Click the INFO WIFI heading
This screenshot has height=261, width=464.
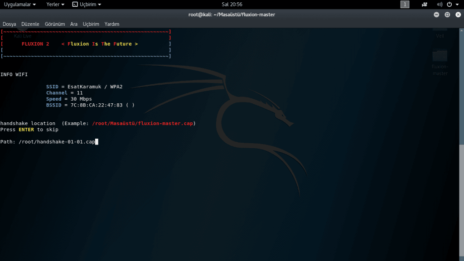coord(14,75)
